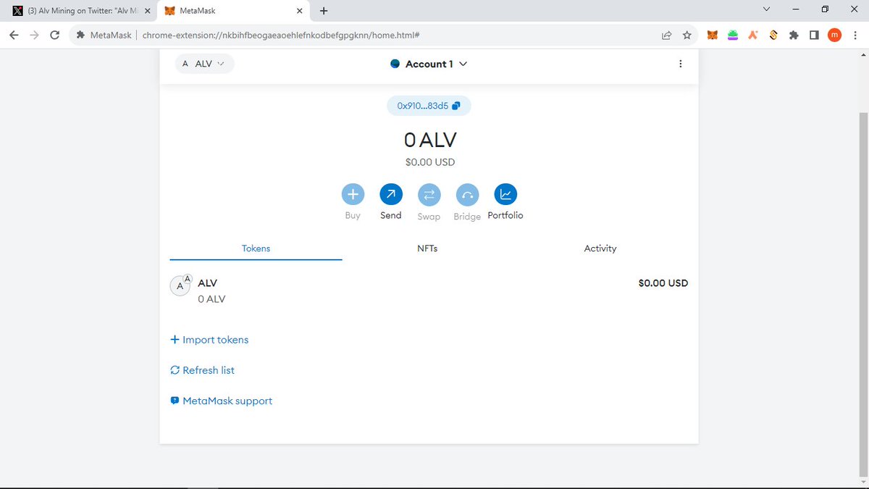Open the ALV token row
This screenshot has width=869, height=489.
point(429,291)
